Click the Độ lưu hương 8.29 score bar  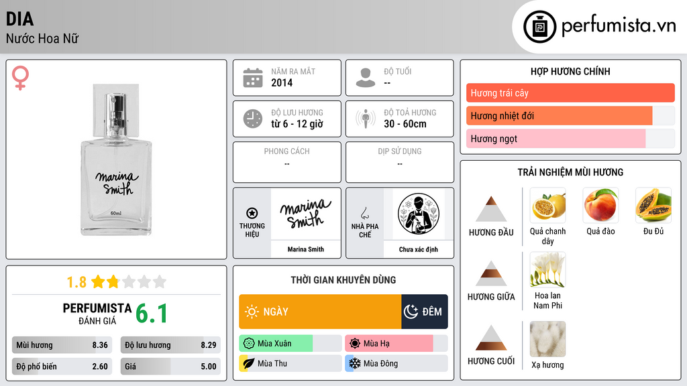[x=170, y=345]
